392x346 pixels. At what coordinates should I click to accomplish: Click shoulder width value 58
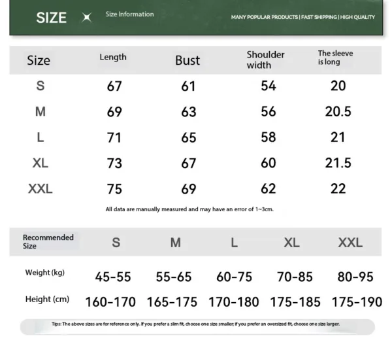click(269, 137)
